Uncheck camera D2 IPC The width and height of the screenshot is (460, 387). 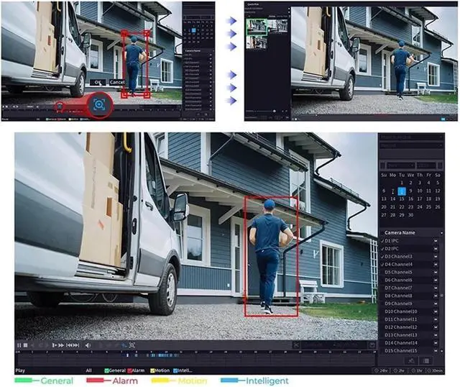(382, 249)
